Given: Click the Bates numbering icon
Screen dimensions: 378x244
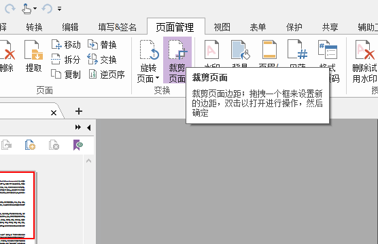Looking at the screenshot, I should (x=298, y=49).
